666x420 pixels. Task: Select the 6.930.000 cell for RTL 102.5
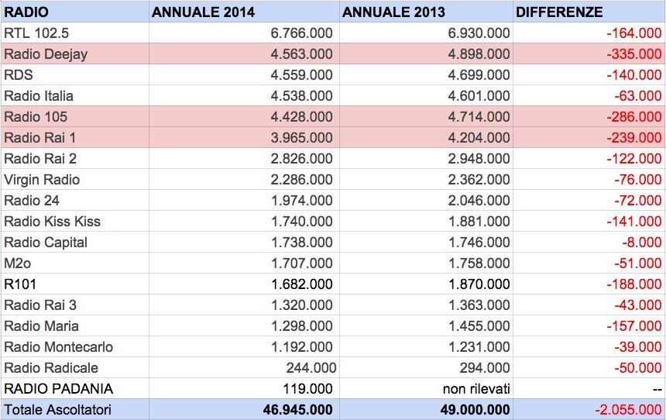point(479,33)
